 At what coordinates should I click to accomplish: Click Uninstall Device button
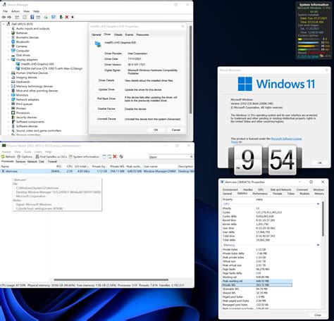point(106,119)
